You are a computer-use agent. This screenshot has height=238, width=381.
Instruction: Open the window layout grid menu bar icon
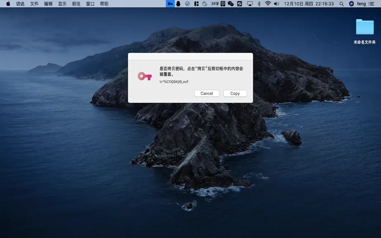(x=196, y=4)
